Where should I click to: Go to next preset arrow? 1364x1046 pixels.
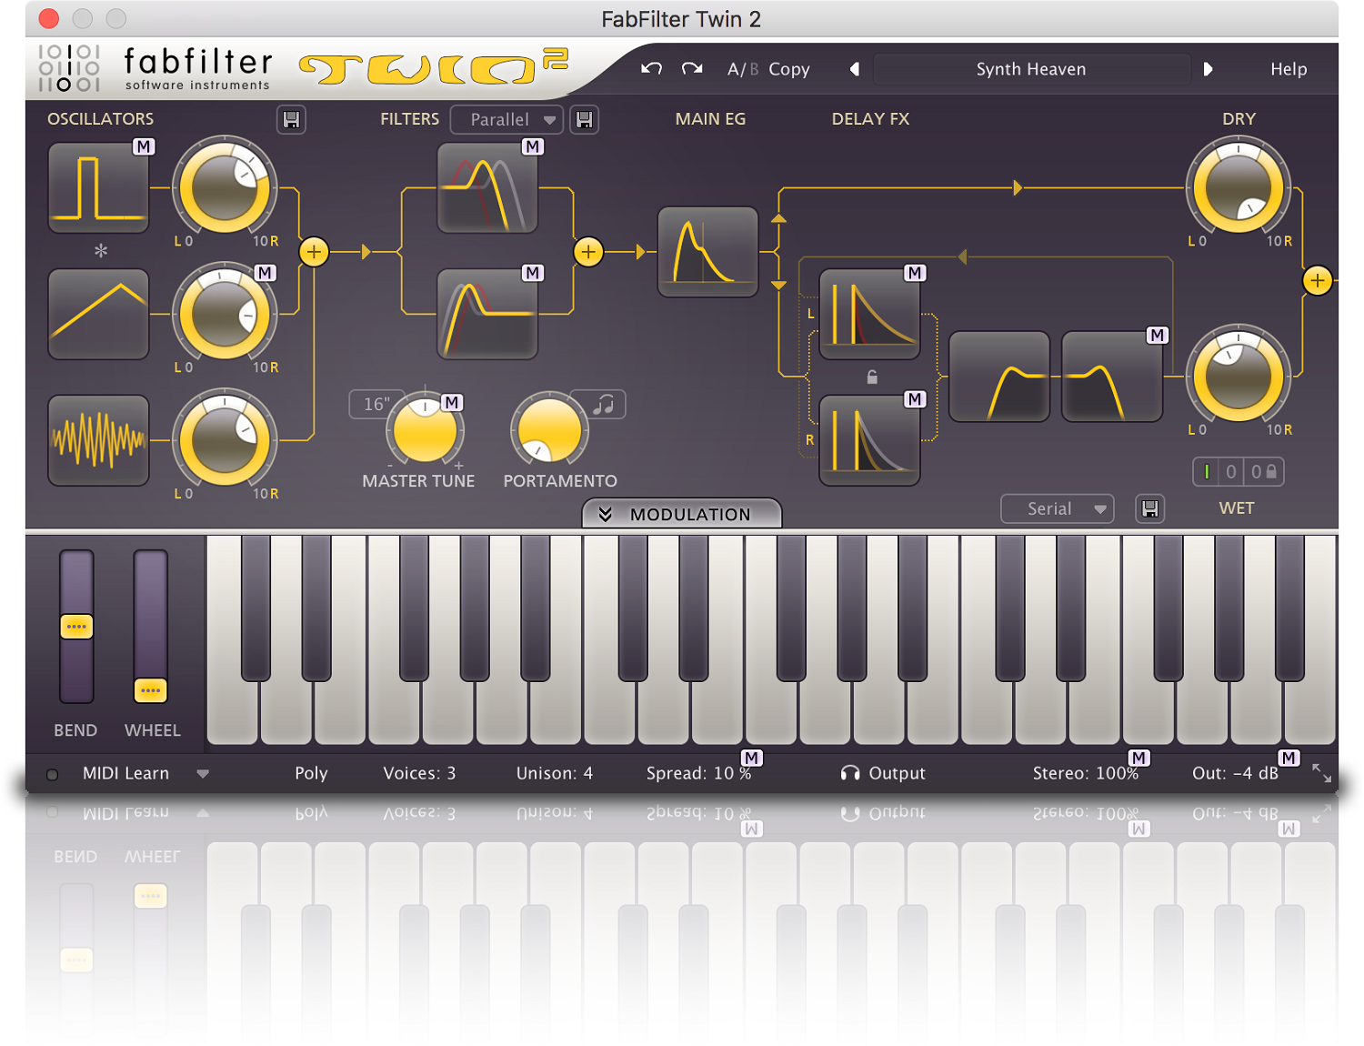click(1208, 69)
